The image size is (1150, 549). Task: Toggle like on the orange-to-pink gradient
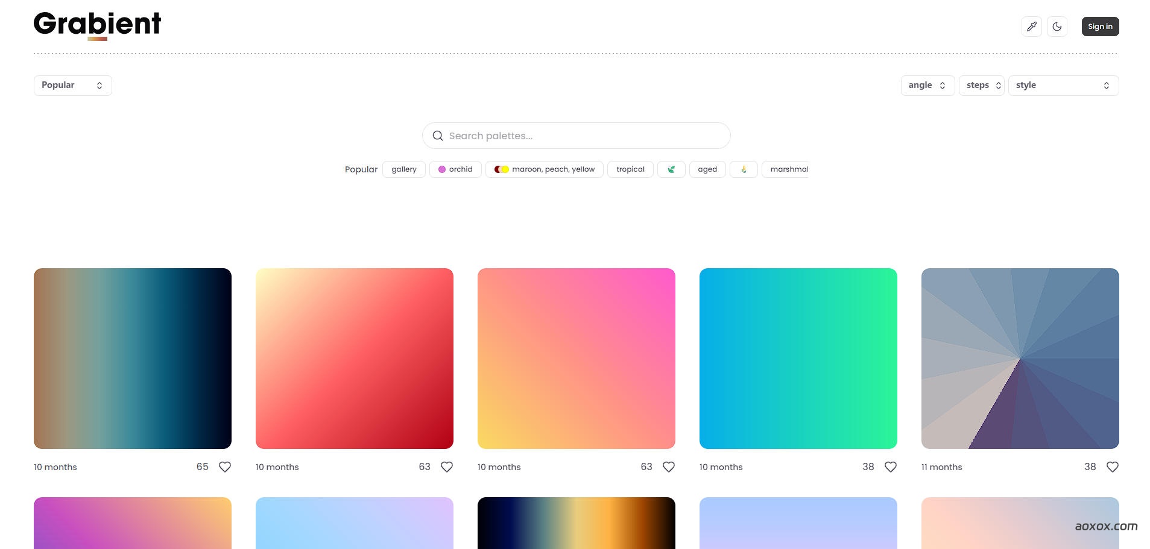click(668, 467)
